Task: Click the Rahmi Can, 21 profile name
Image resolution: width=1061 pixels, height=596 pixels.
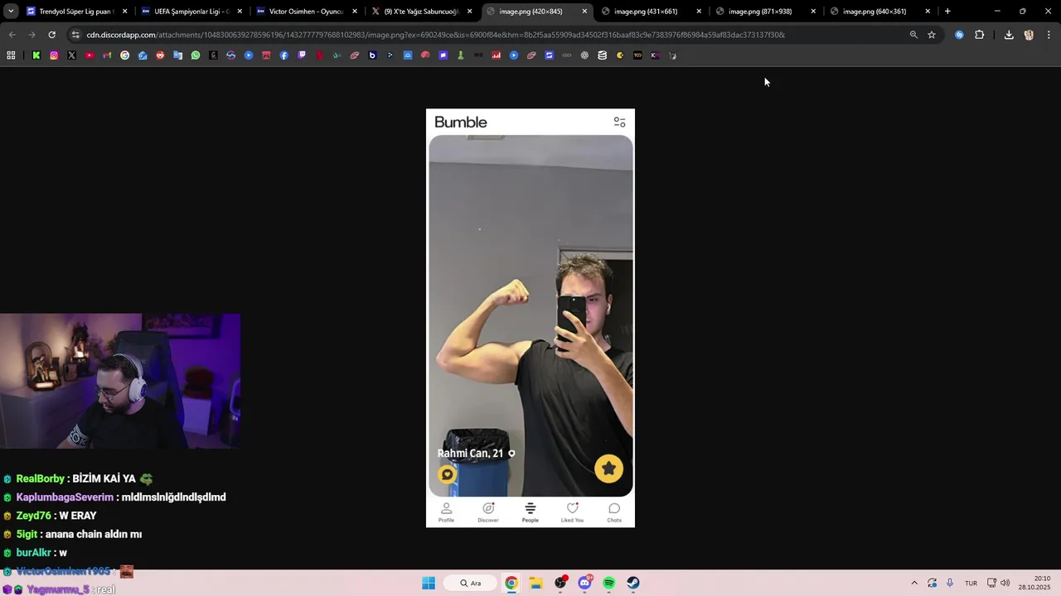Action: tap(470, 454)
